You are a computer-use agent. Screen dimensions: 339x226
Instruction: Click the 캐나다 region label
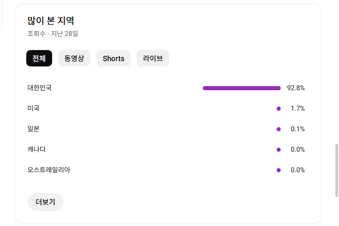pos(37,149)
